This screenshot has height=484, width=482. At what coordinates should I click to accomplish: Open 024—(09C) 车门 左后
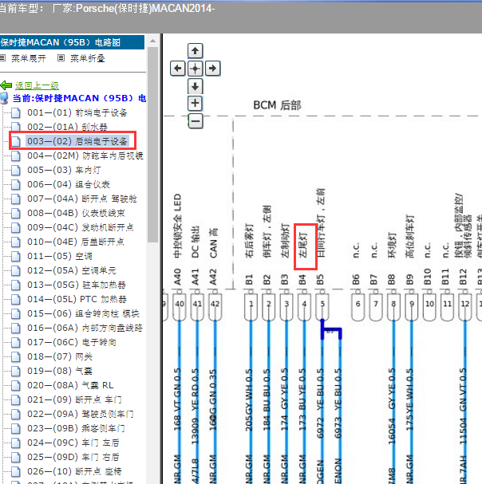[73, 443]
